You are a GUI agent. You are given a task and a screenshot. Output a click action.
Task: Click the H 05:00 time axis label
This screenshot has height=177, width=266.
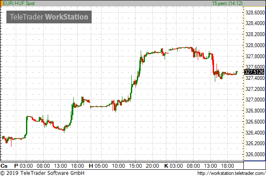(98, 166)
